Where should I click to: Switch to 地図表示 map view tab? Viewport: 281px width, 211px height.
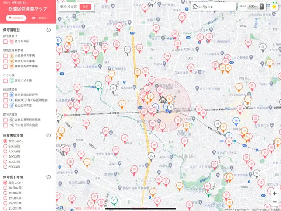click(x=16, y=18)
